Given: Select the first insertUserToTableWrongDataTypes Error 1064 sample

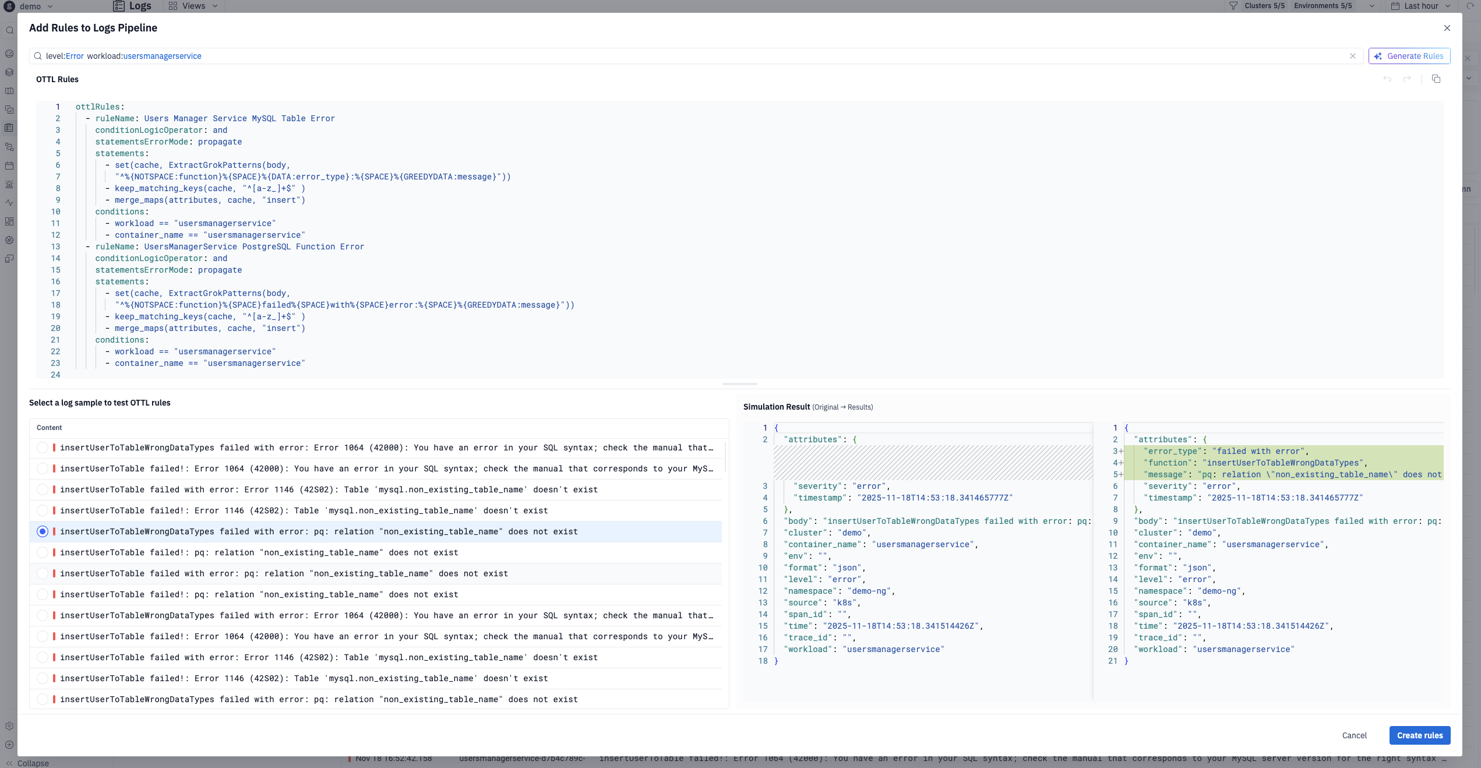Looking at the screenshot, I should tap(43, 448).
